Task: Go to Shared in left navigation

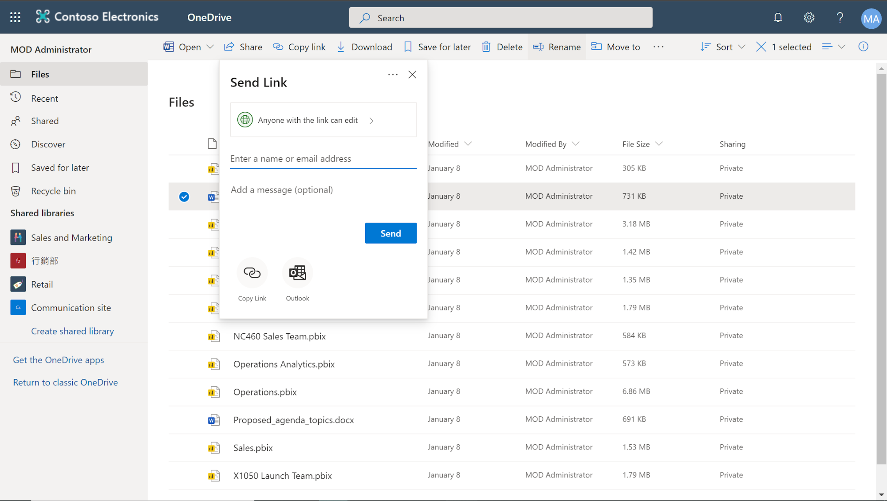Action: pos(44,121)
